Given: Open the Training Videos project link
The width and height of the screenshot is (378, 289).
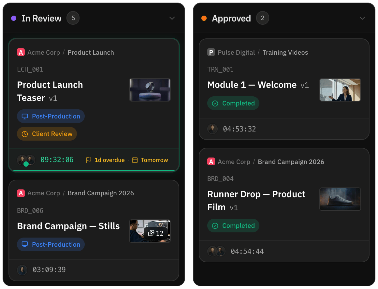Looking at the screenshot, I should click(x=285, y=52).
